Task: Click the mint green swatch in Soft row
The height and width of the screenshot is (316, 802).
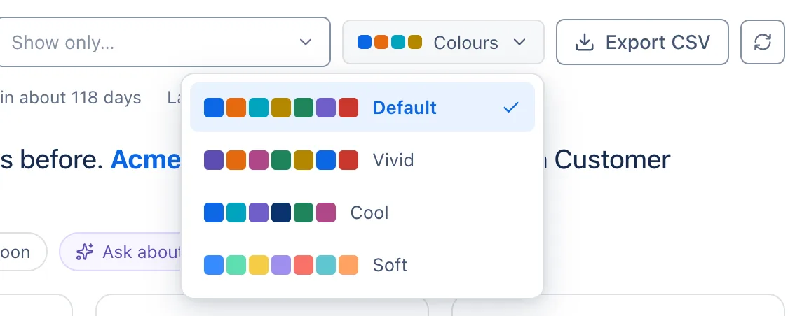Action: 236,265
